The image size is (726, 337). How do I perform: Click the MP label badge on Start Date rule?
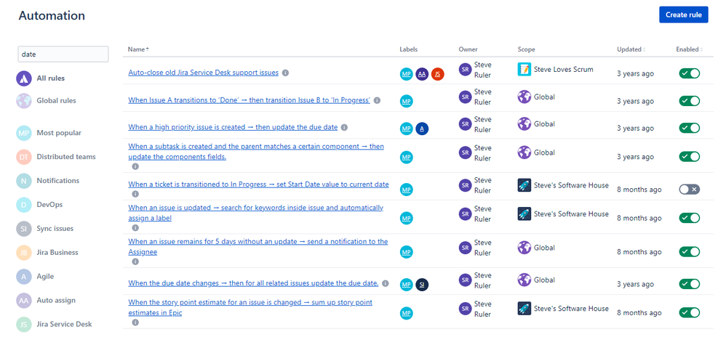coord(406,189)
